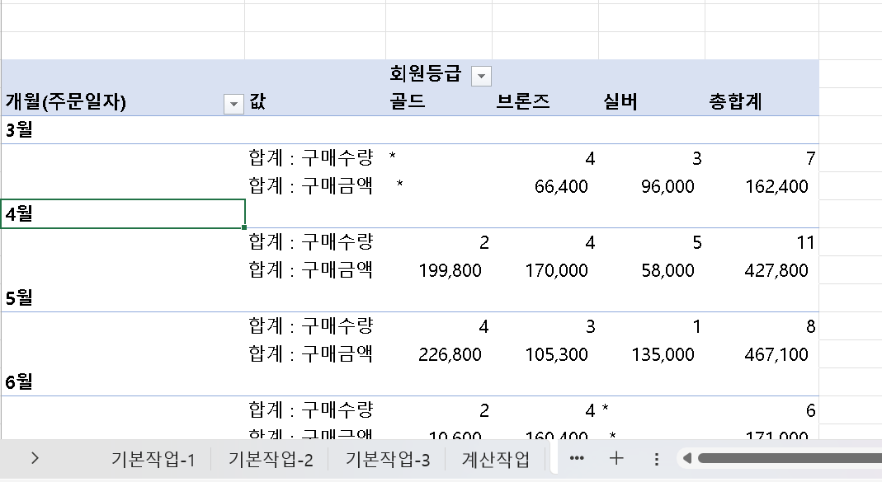Click the vertical dots tab bar handle
Image resolution: width=882 pixels, height=482 pixels.
[x=657, y=459]
